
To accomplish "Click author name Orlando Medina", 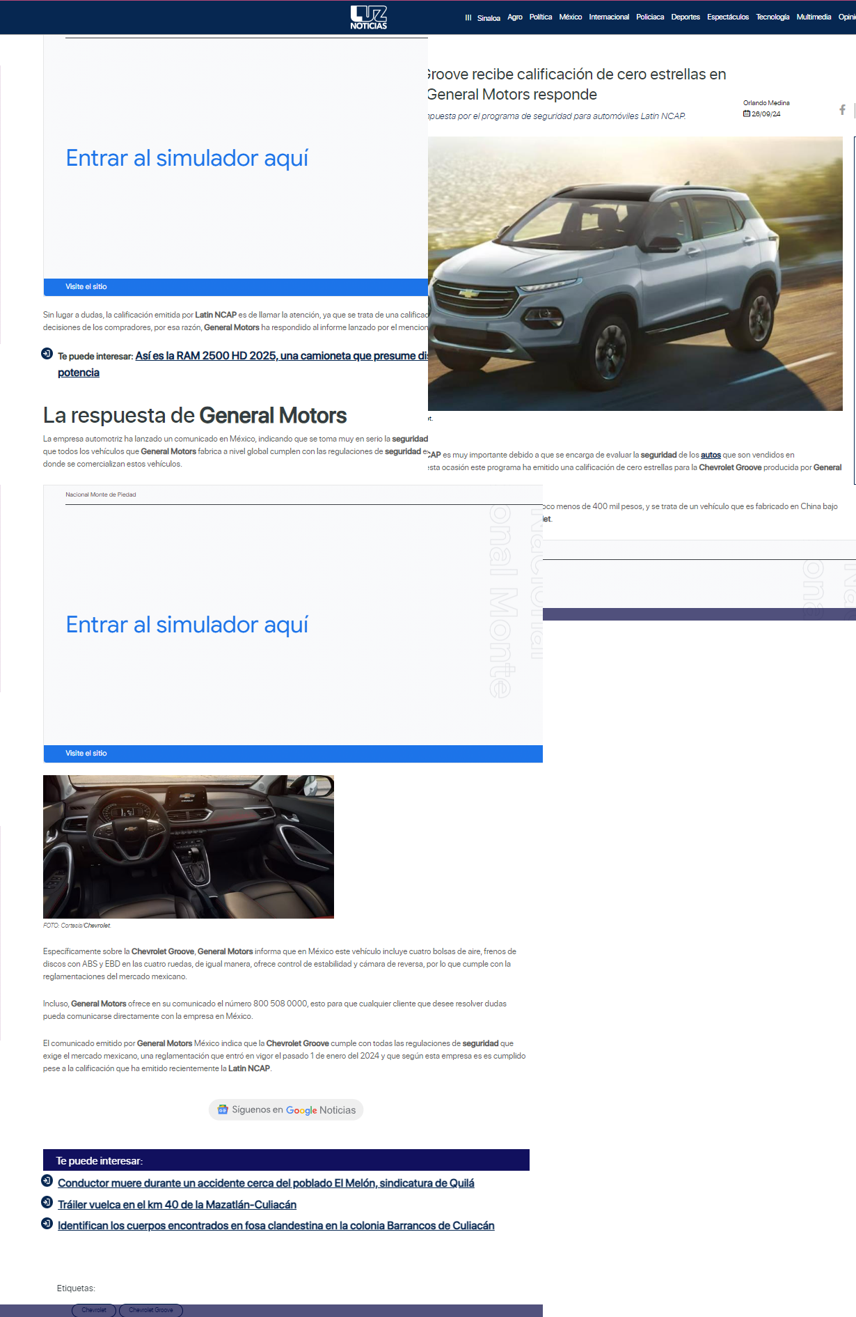I will point(766,103).
